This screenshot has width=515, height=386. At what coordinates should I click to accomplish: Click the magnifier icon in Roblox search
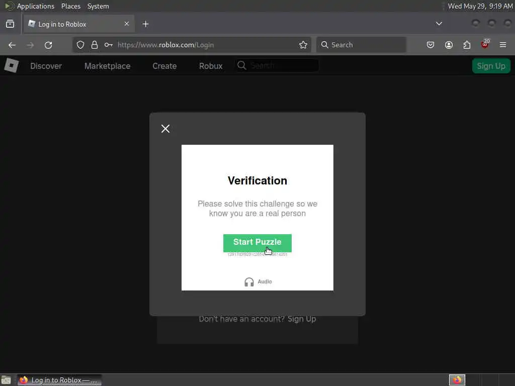click(x=242, y=65)
